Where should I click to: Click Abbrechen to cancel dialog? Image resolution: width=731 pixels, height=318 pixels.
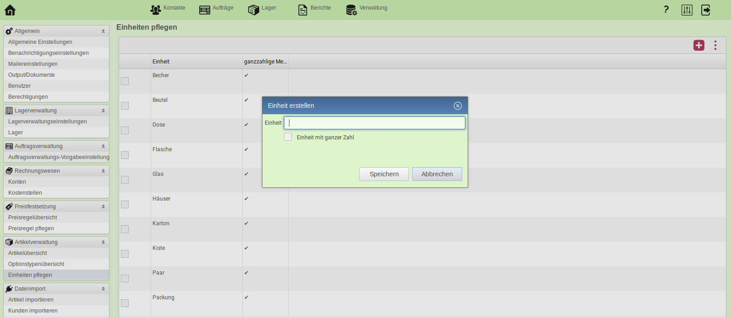(x=436, y=174)
